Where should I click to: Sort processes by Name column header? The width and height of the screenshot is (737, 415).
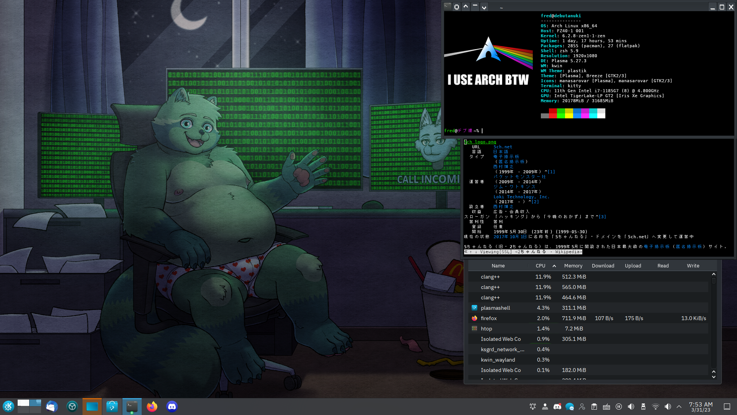[498, 266]
